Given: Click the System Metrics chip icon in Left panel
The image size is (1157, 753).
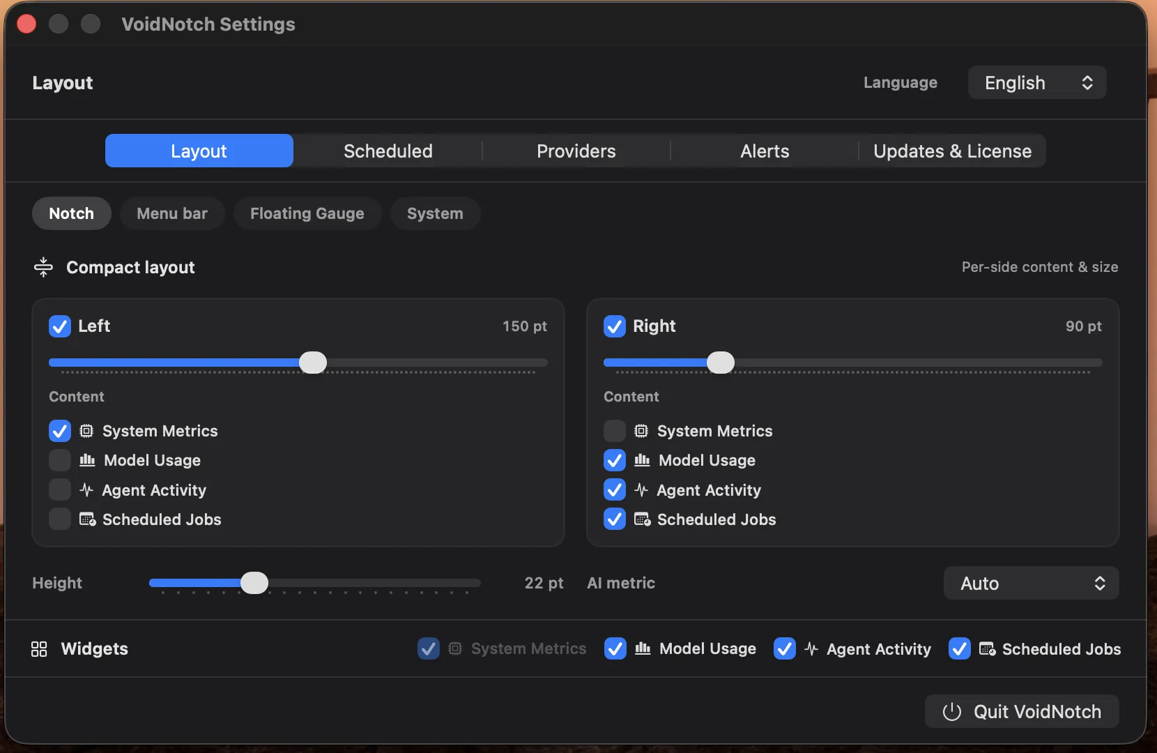Looking at the screenshot, I should (86, 431).
